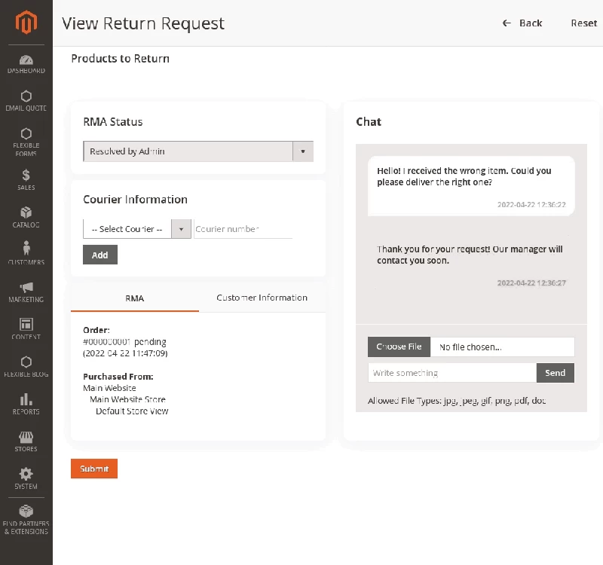Open the Flexible Forms sidebar item
Image resolution: width=603 pixels, height=565 pixels.
(26, 142)
